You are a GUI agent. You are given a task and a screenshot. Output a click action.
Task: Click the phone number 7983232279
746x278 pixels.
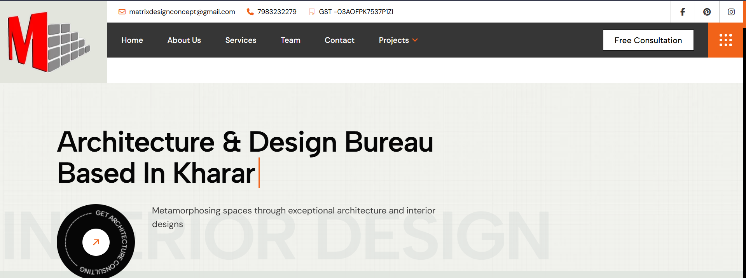point(277,12)
